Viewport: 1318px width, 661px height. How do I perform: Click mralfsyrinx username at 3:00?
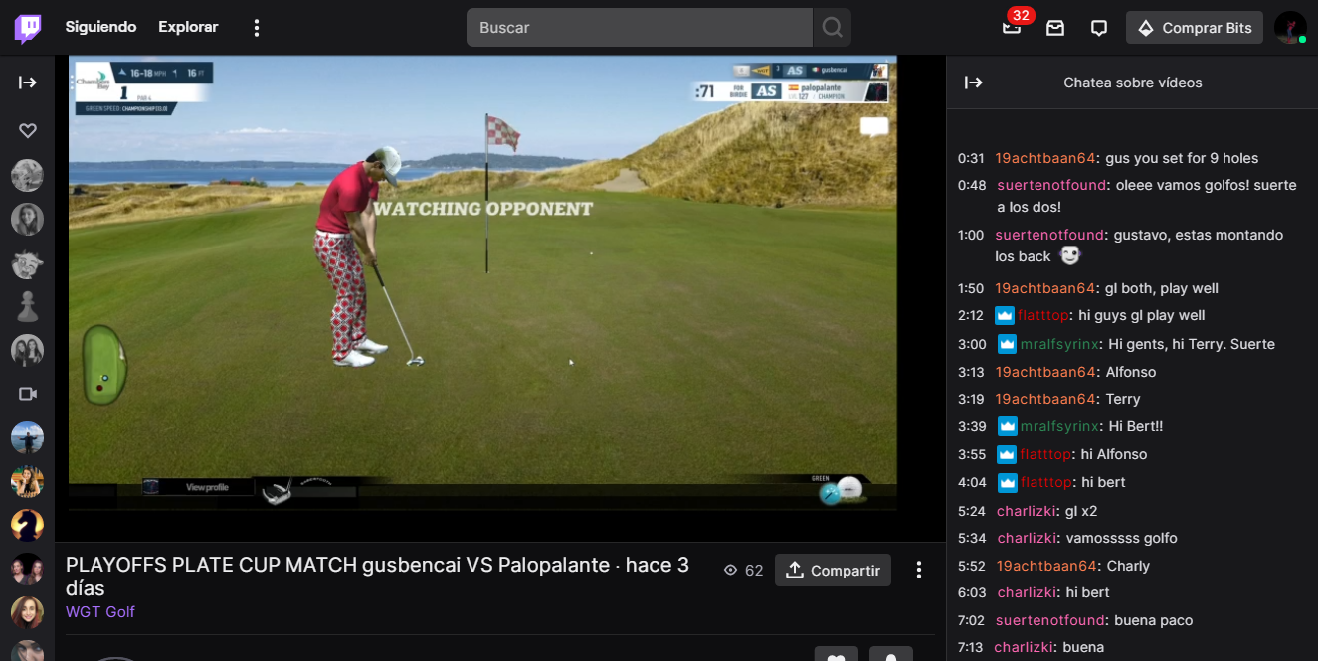coord(1060,344)
